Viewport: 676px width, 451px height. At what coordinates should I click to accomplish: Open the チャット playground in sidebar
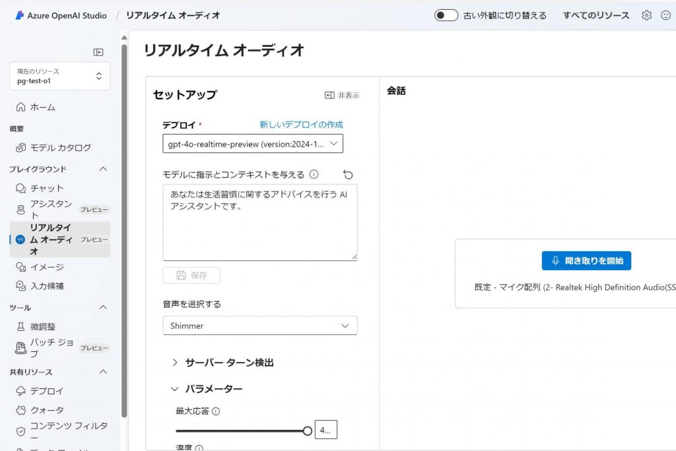[x=47, y=188]
